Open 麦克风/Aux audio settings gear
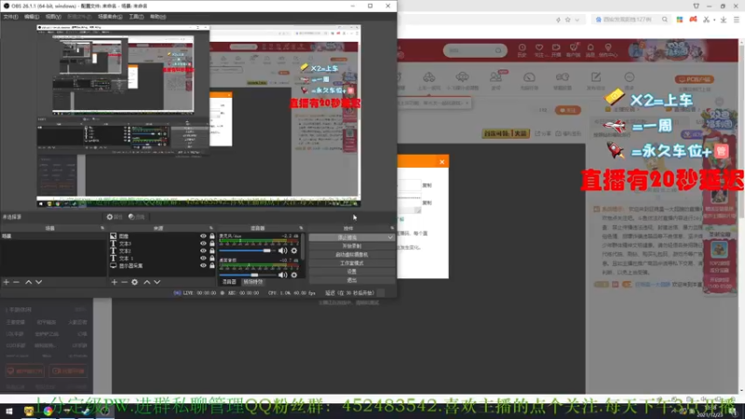The width and height of the screenshot is (745, 419). (x=294, y=250)
